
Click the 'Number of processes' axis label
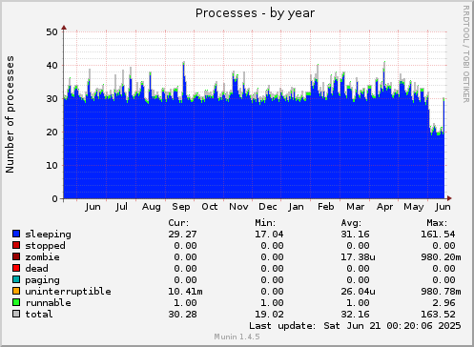(x=10, y=114)
